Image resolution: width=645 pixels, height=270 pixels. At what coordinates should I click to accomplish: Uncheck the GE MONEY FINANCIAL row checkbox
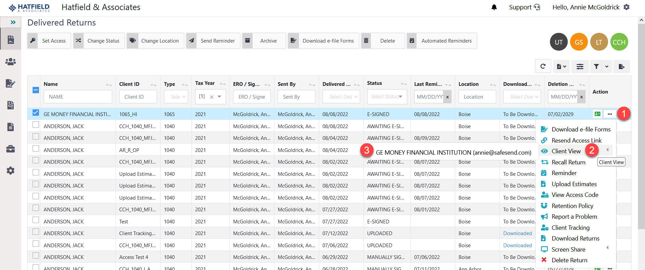pos(36,113)
